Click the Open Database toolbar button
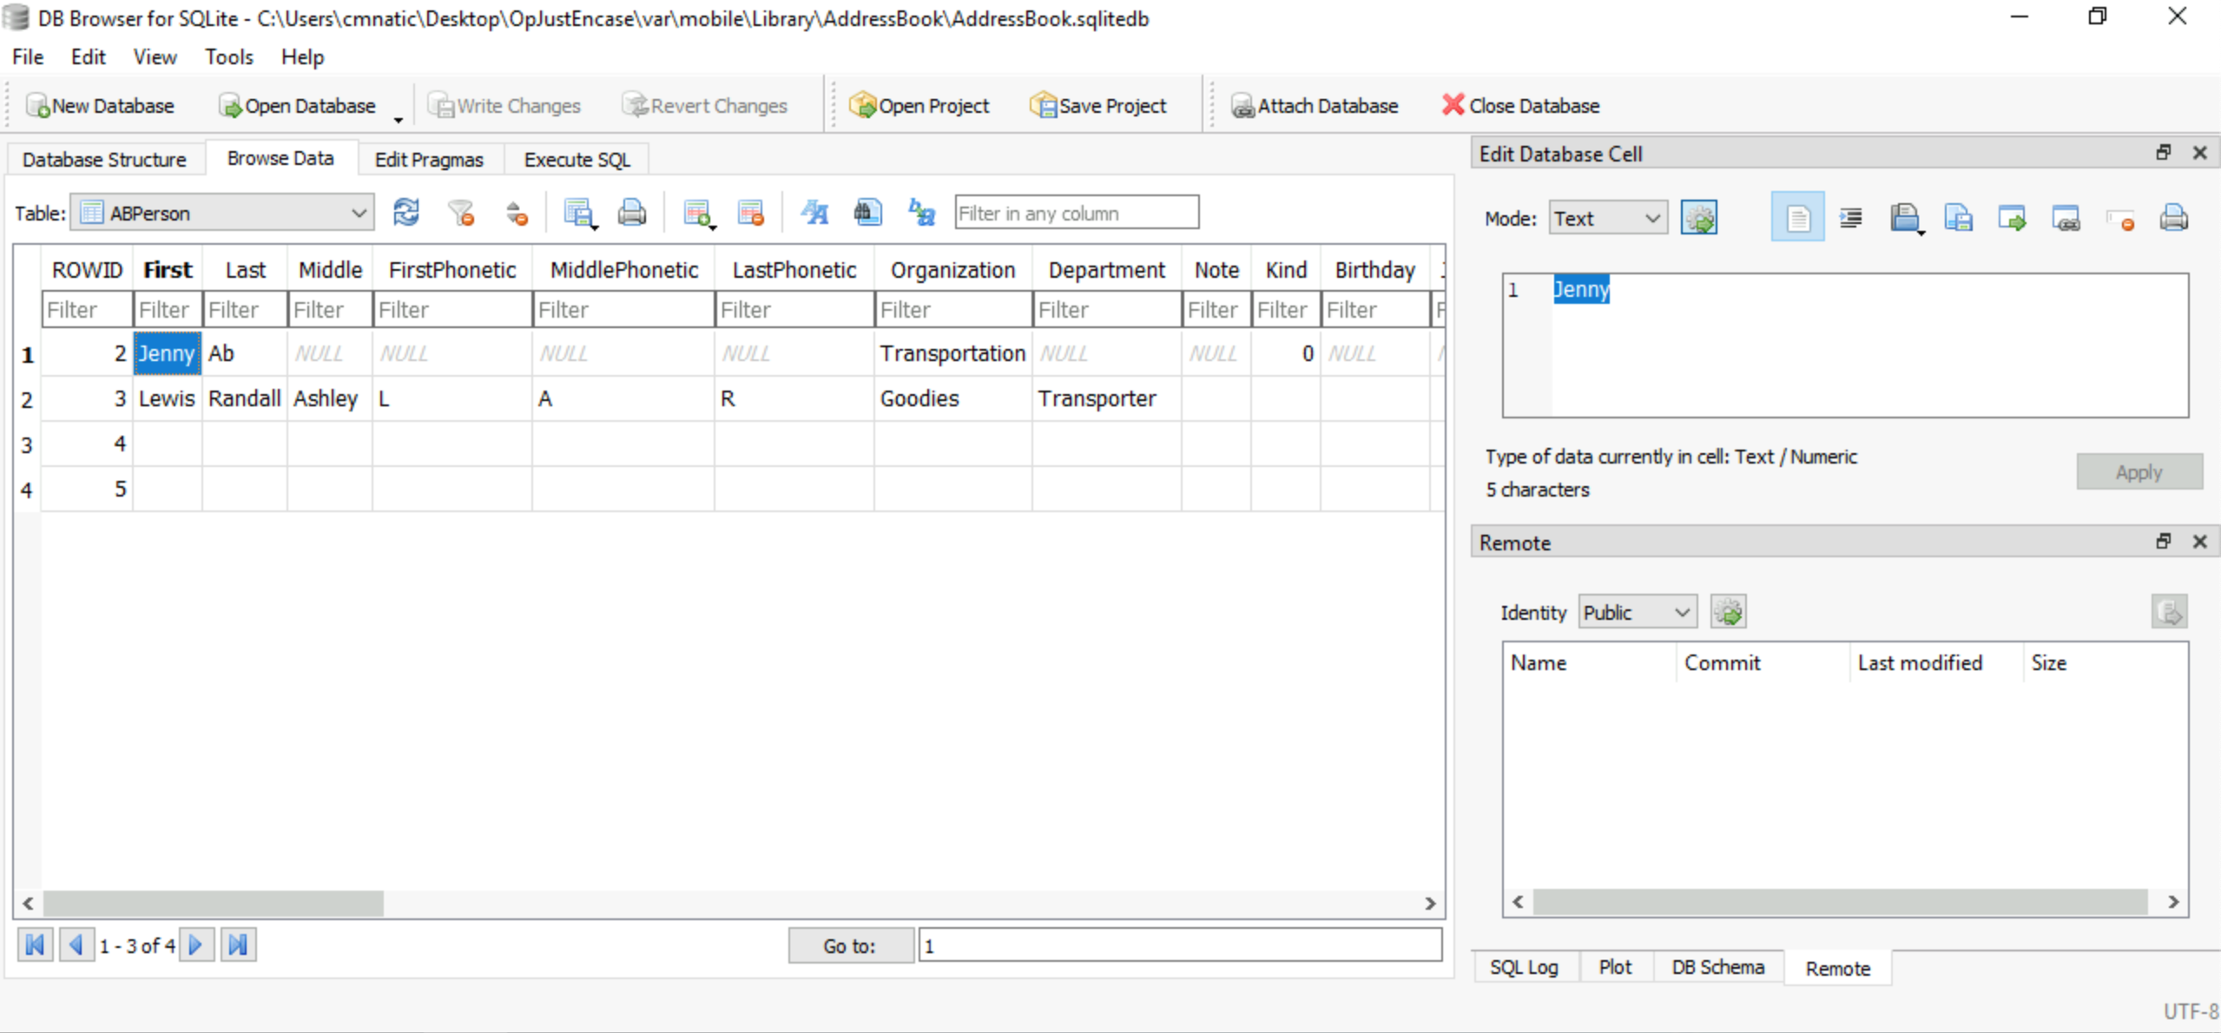Screen dimensions: 2221x1033 [x=298, y=106]
